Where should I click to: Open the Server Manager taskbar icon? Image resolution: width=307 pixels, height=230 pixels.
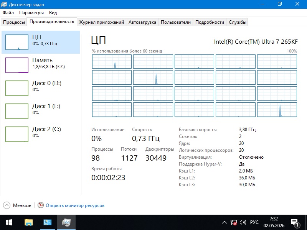coord(47,222)
